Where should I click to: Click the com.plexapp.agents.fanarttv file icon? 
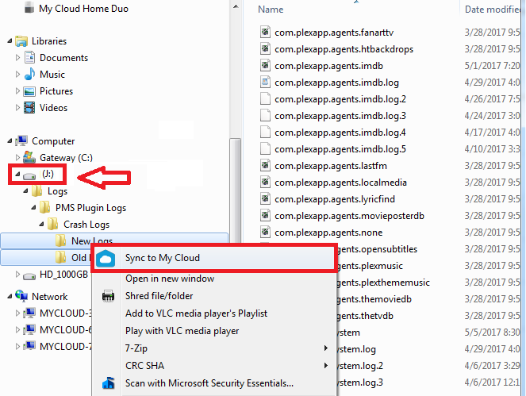(x=265, y=33)
